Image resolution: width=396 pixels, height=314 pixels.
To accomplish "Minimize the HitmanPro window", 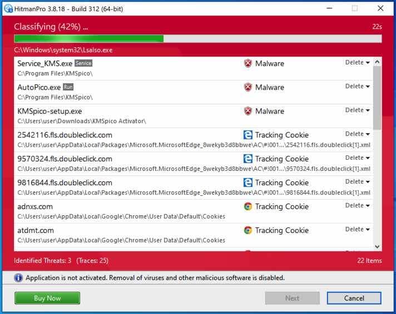I will click(x=329, y=8).
